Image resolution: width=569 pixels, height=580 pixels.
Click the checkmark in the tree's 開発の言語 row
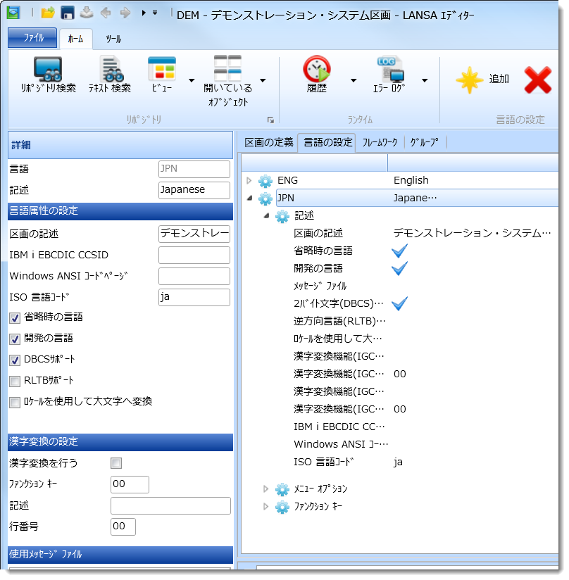[x=399, y=269]
